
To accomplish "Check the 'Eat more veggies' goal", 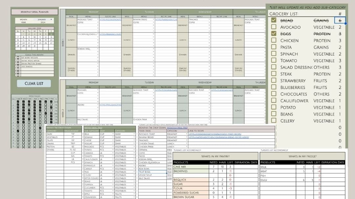I will pyautogui.click(x=18, y=58).
